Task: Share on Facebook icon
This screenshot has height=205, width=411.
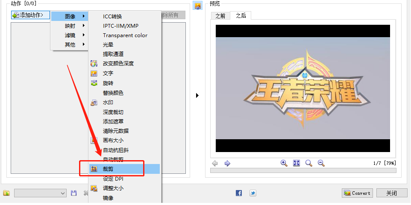Action: click(x=239, y=193)
